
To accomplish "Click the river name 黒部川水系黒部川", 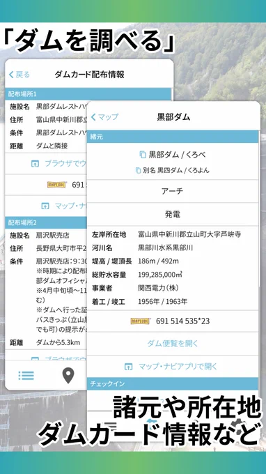I will [x=166, y=248].
